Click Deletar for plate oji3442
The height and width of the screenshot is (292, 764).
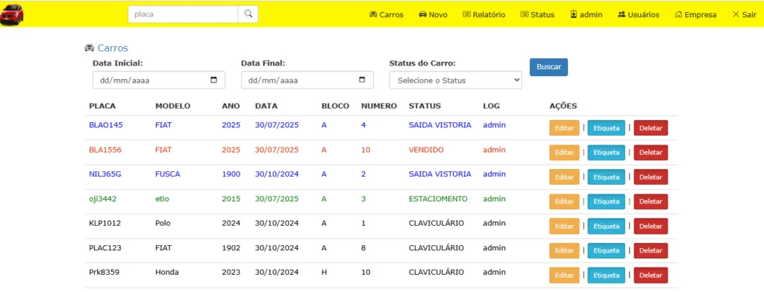(x=651, y=201)
